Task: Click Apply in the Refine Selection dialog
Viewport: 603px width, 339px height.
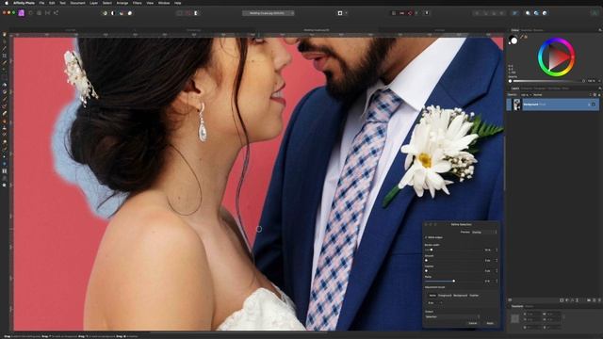Action: click(x=490, y=323)
